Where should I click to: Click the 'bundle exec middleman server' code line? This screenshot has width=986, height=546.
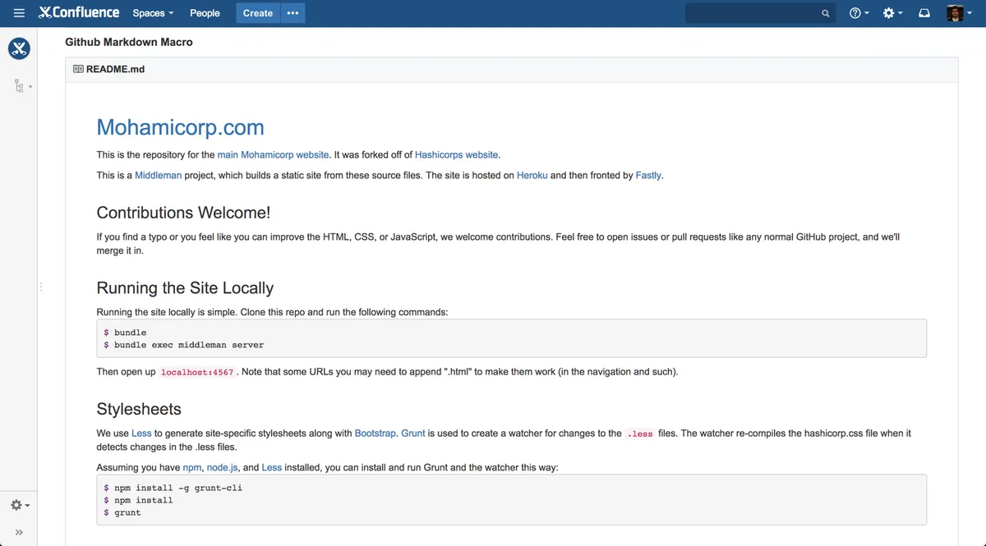[183, 345]
